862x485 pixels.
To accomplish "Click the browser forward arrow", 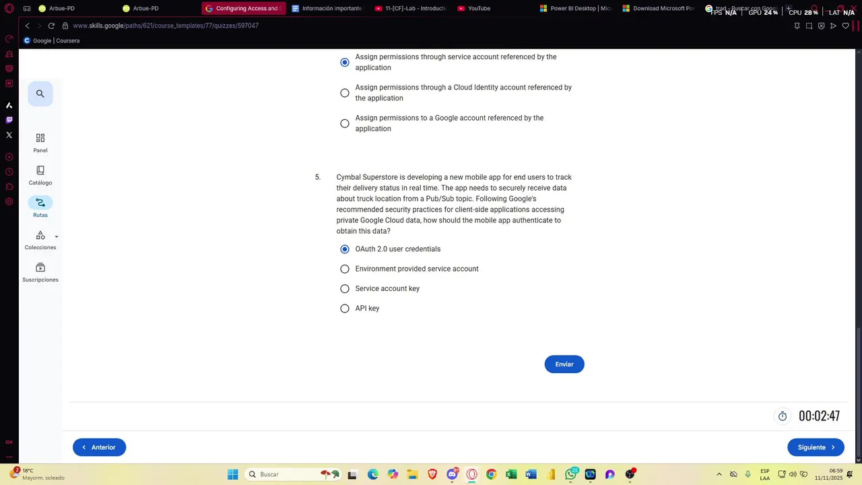I will click(38, 26).
